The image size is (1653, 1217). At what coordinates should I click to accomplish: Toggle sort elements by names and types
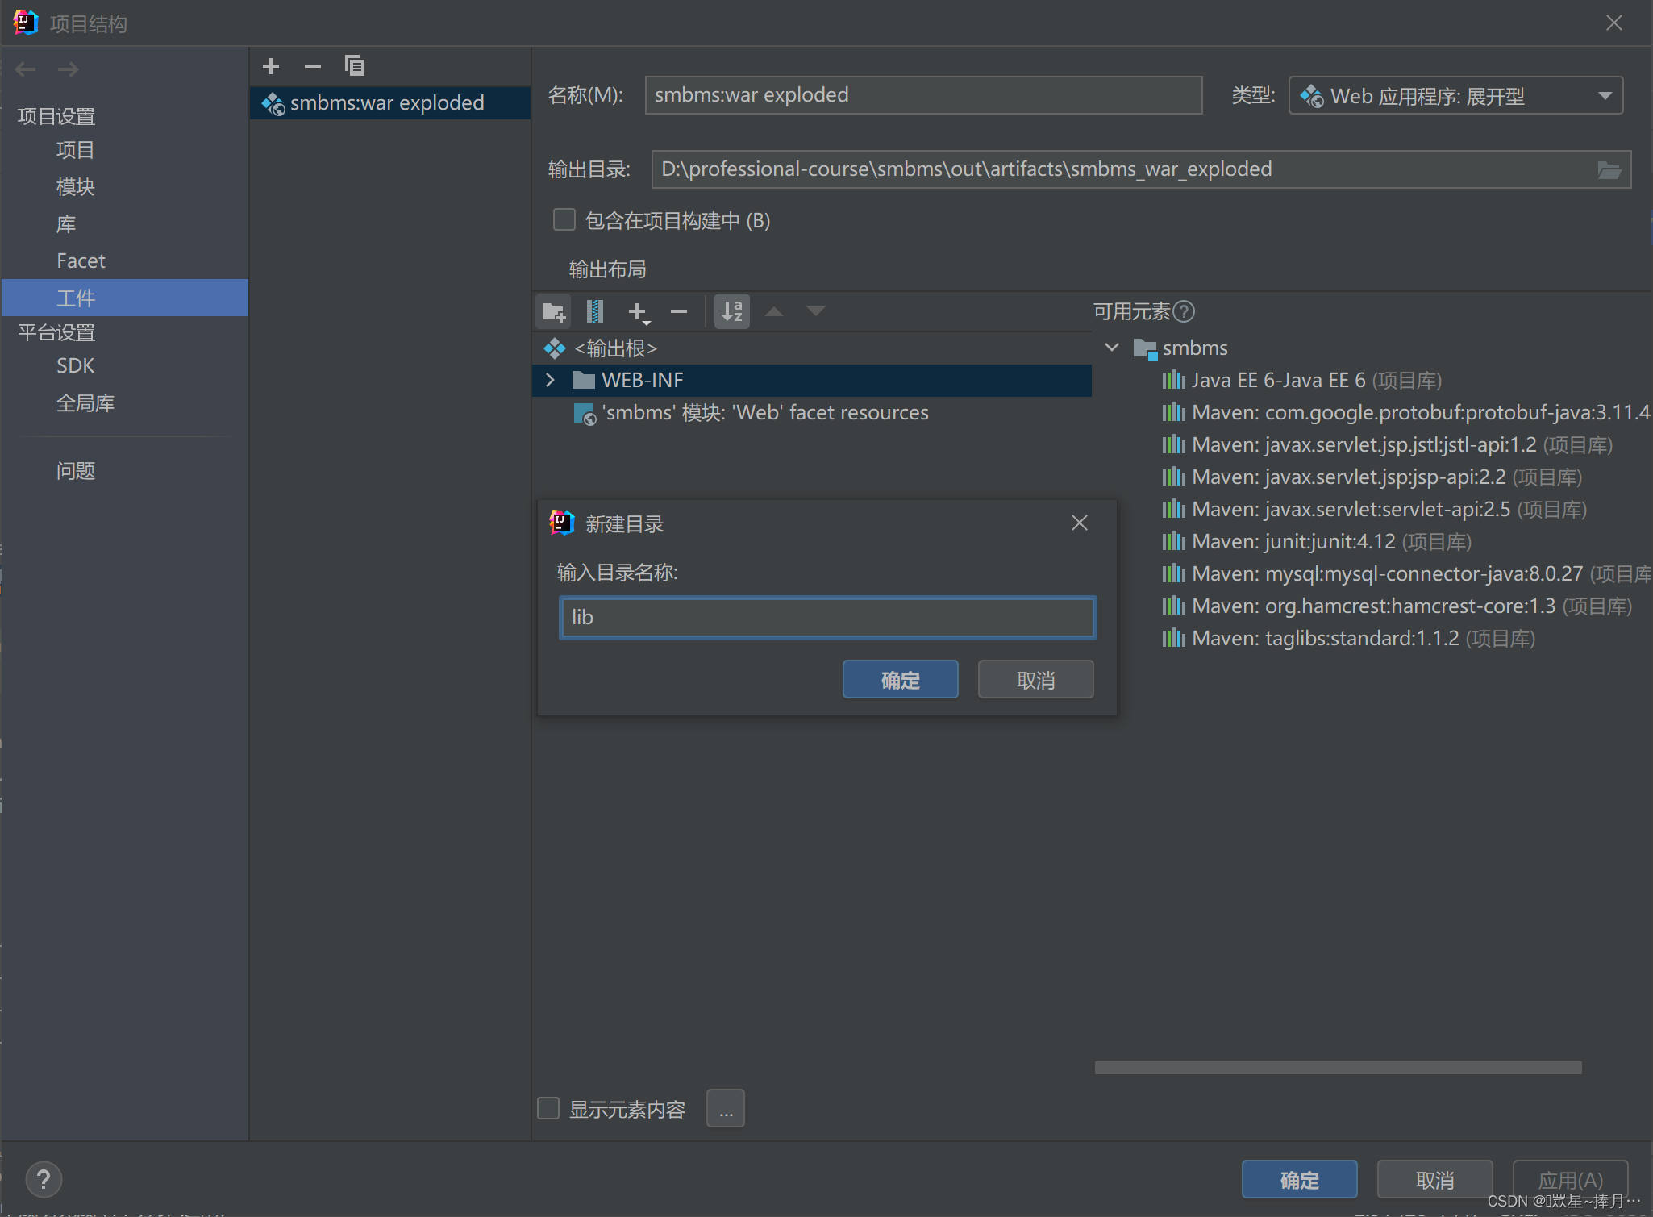pyautogui.click(x=732, y=311)
